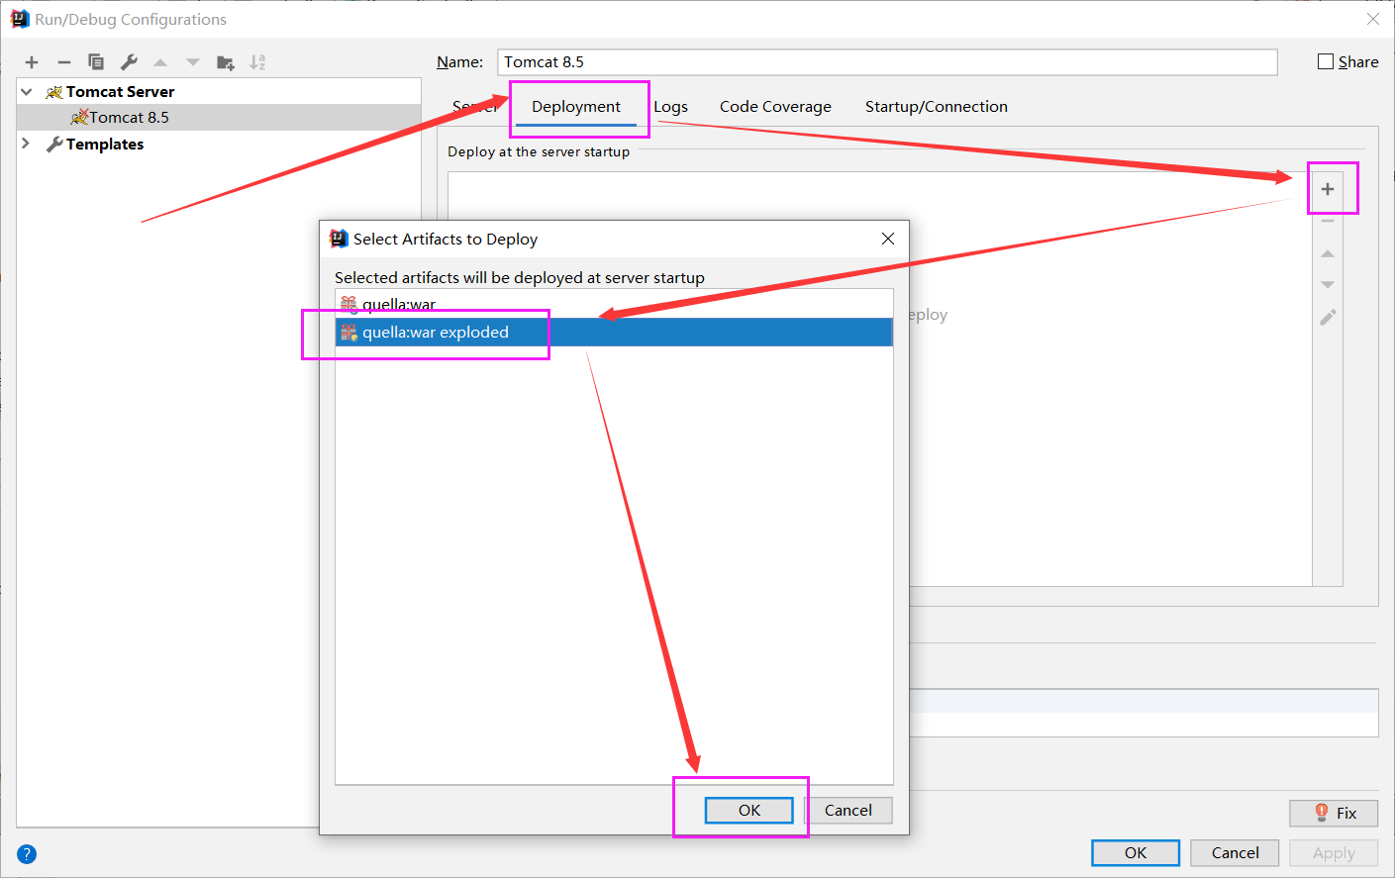
Task: Move artifact down with the down arrow
Action: [x=1330, y=285]
